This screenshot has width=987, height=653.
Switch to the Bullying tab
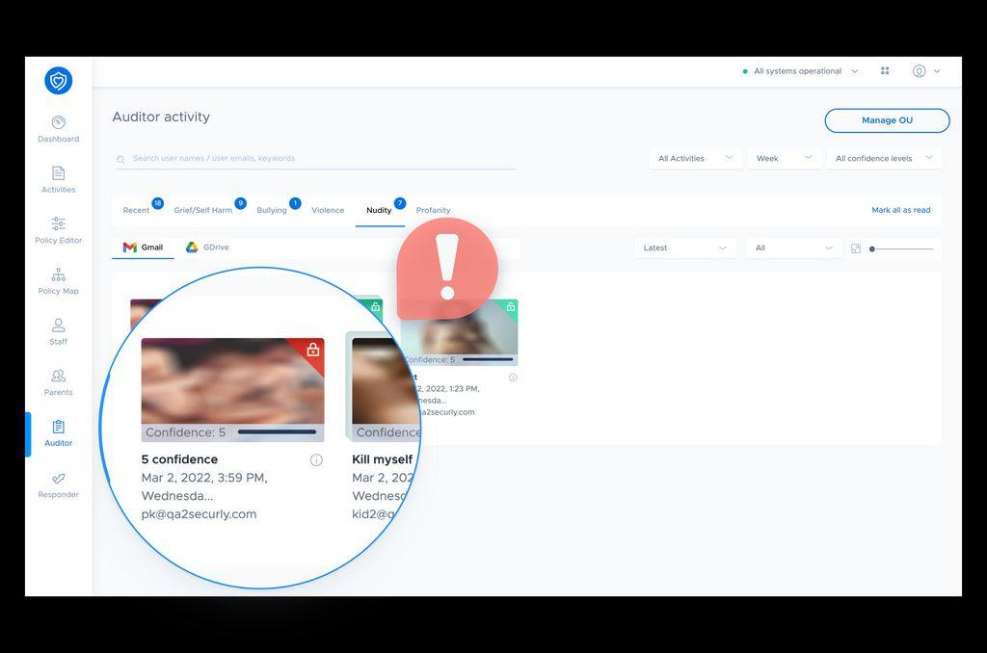(271, 210)
